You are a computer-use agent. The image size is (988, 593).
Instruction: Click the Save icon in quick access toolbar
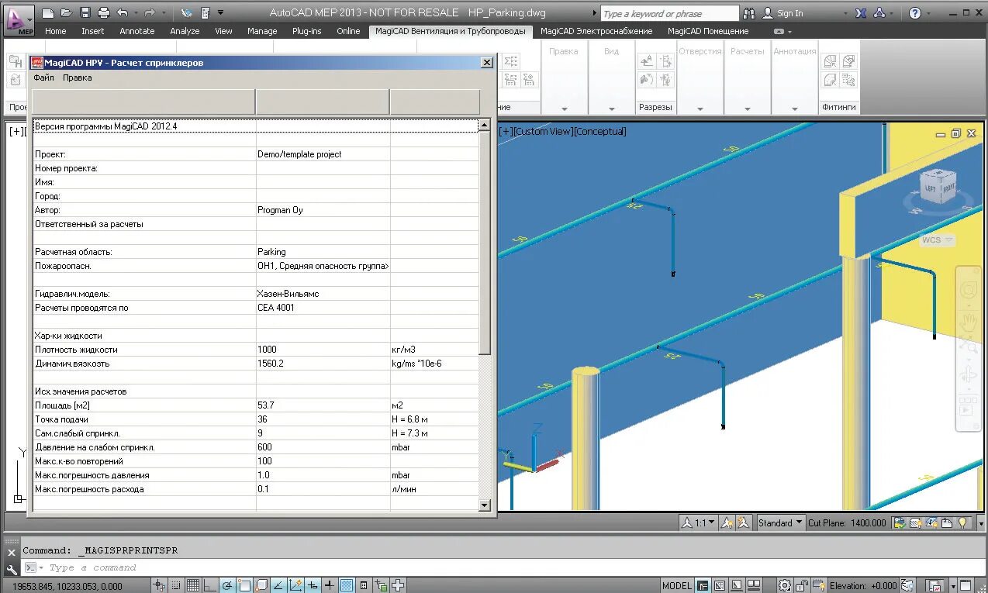tap(85, 13)
